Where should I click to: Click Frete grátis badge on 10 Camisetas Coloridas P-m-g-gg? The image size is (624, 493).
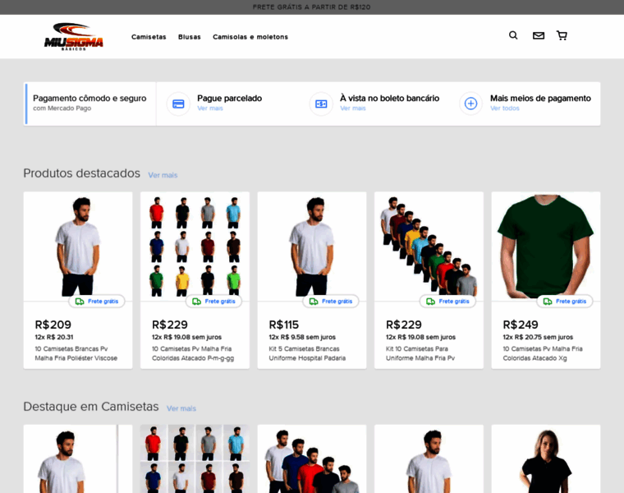click(213, 302)
